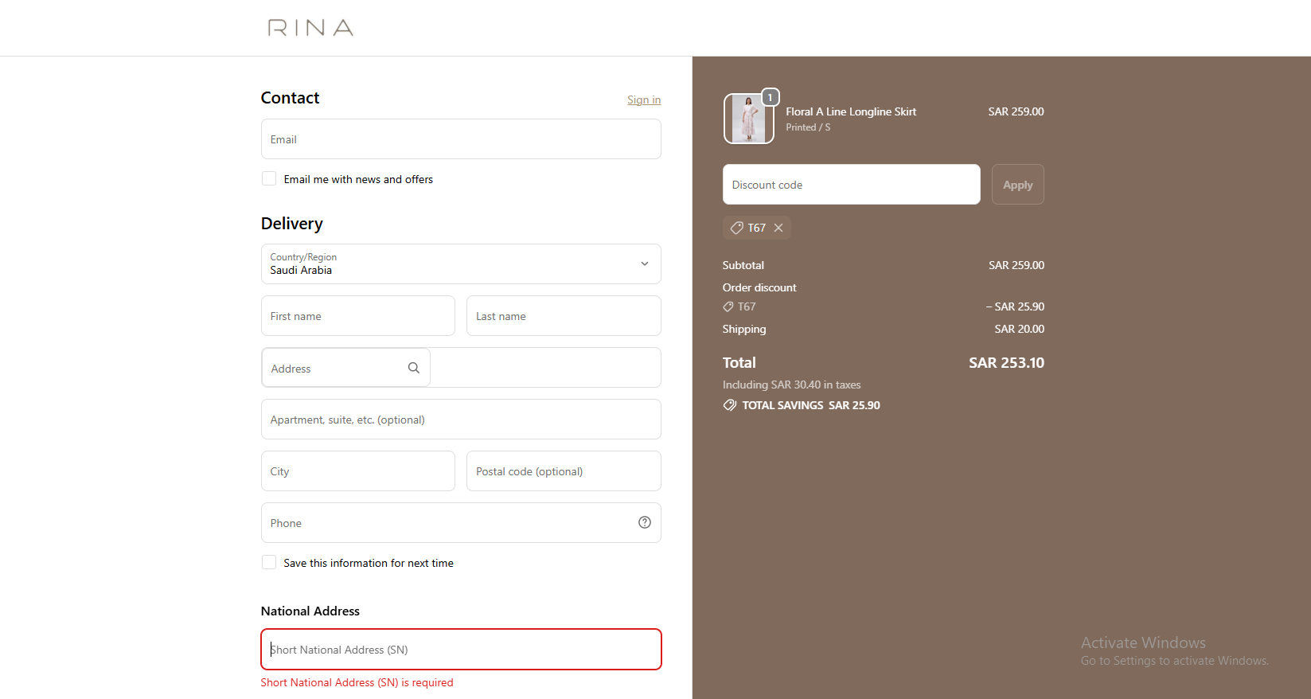The width and height of the screenshot is (1311, 699).
Task: Click the T67 discount tag icon
Action: tap(737, 228)
